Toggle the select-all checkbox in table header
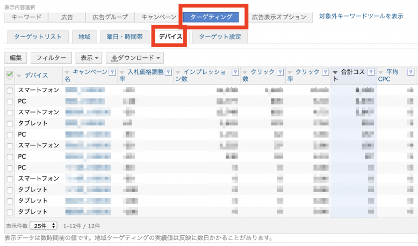Image resolution: width=418 pixels, height=246 pixels. tap(10, 75)
